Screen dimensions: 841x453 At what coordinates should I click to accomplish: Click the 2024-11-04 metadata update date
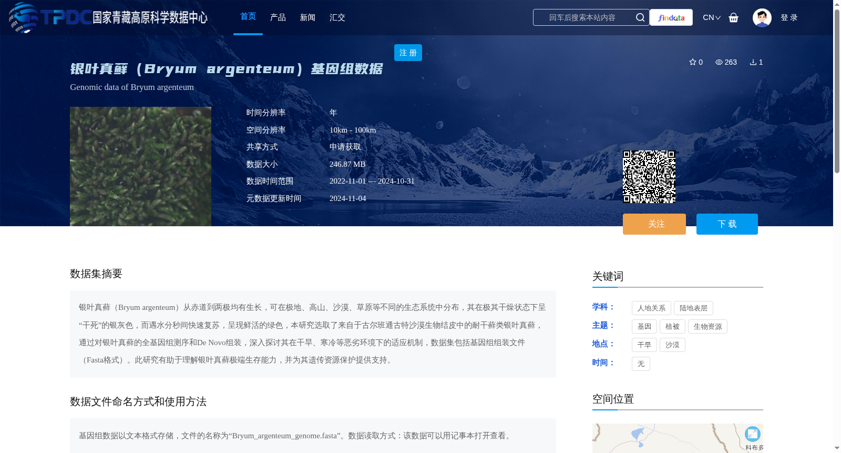(x=348, y=198)
